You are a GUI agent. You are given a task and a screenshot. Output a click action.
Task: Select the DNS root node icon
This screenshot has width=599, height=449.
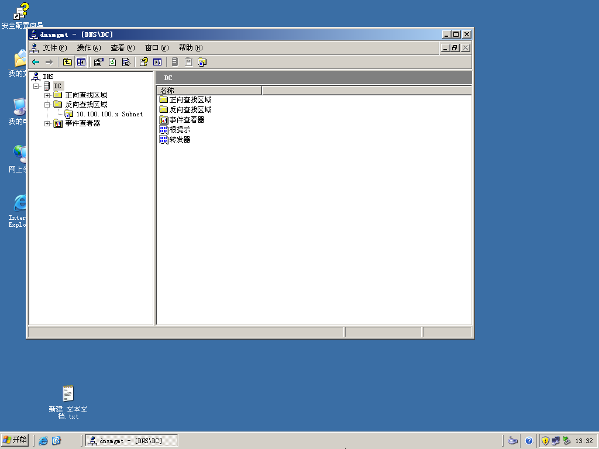point(36,77)
